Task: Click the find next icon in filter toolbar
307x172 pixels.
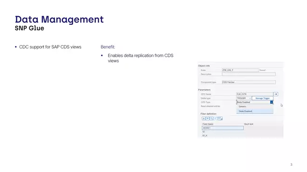Action: point(215,118)
